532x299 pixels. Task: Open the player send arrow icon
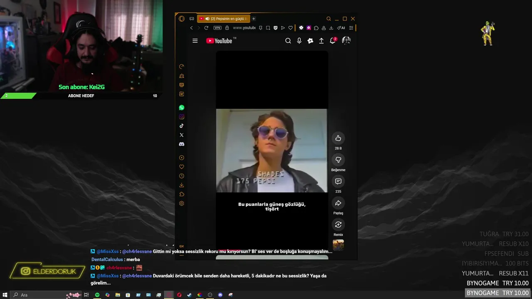click(x=283, y=28)
